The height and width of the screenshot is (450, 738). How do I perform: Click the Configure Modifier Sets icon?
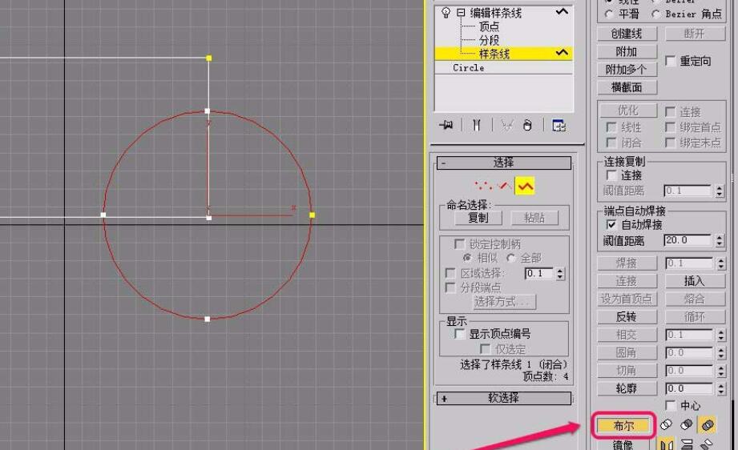click(559, 125)
